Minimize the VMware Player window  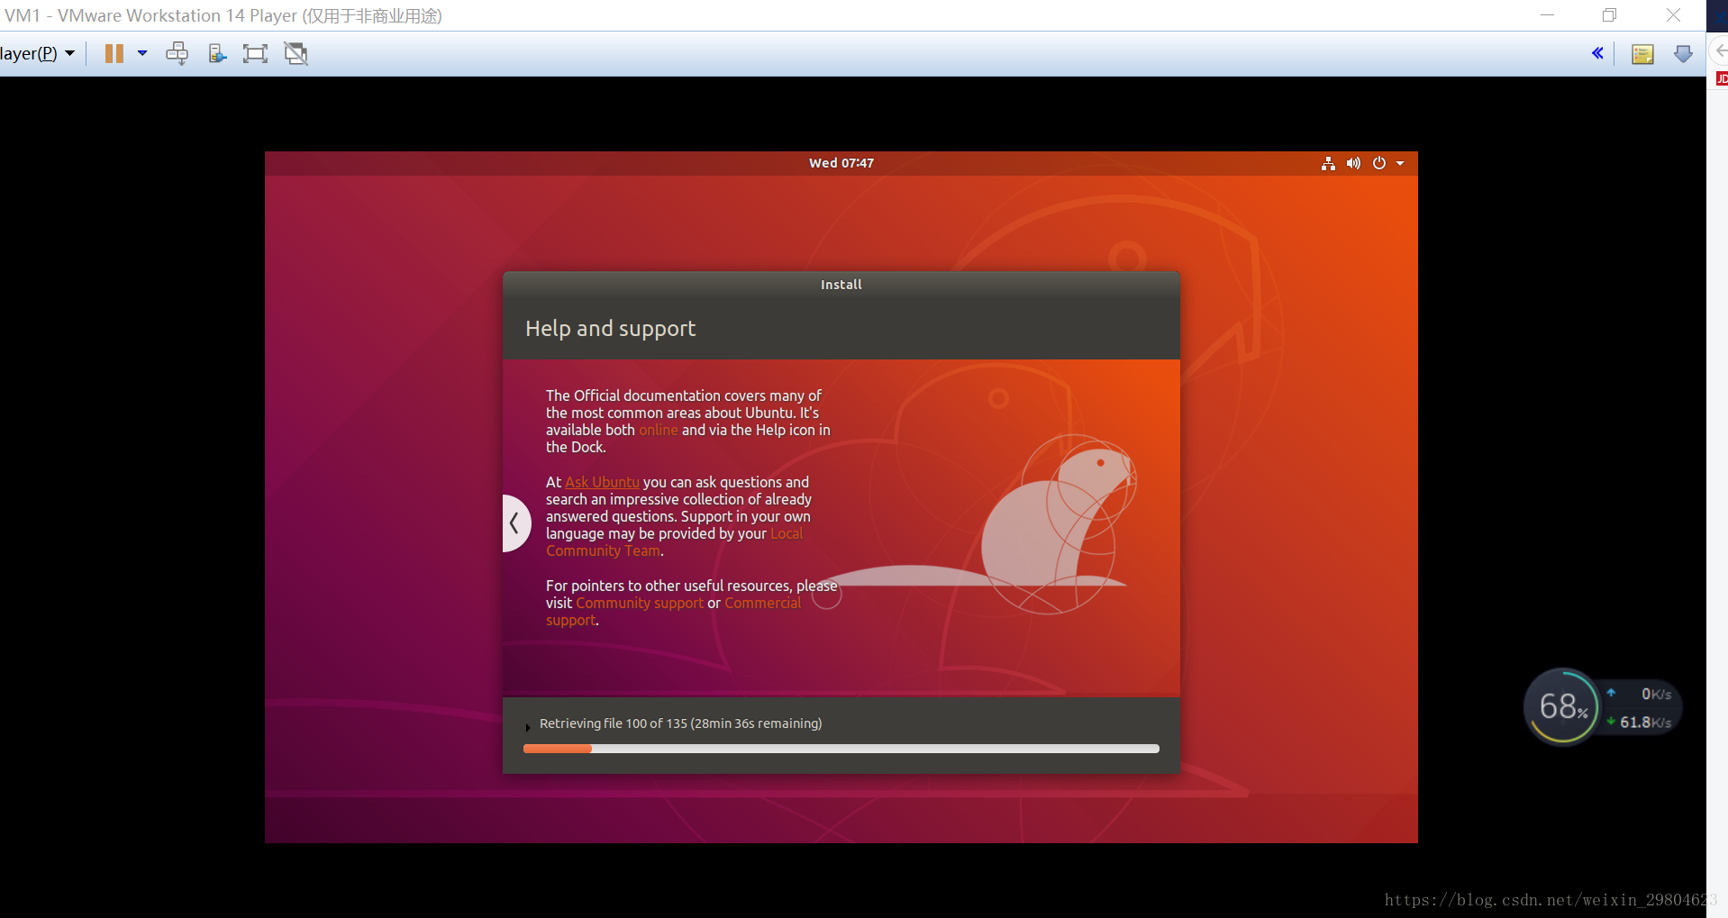1548,15
